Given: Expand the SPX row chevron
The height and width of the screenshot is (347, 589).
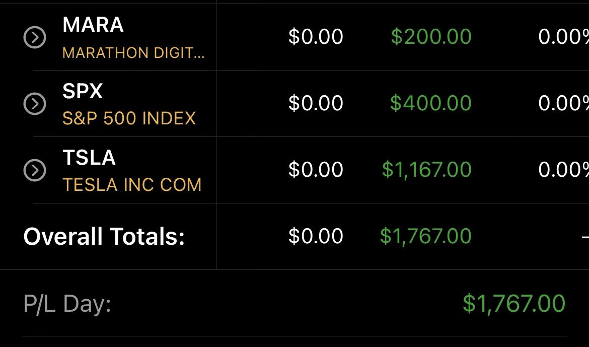Looking at the screenshot, I should (35, 104).
